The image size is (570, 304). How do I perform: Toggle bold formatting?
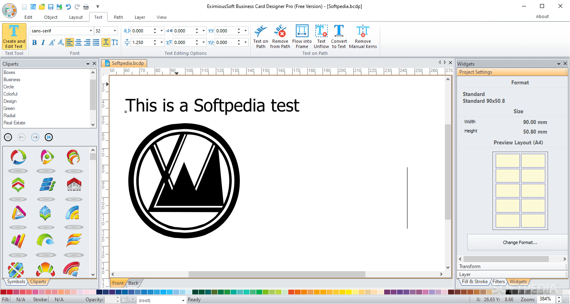tap(34, 42)
